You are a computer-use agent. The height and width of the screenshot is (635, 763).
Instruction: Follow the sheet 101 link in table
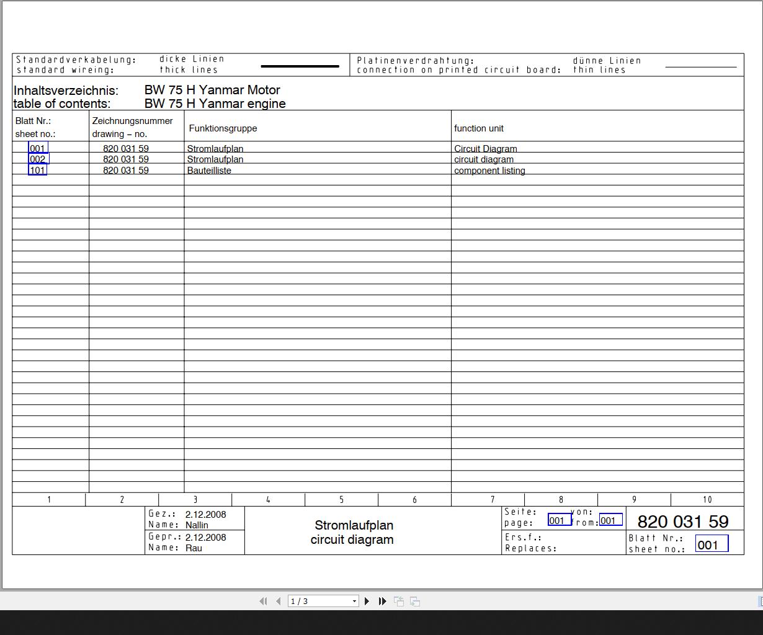pyautogui.click(x=37, y=170)
